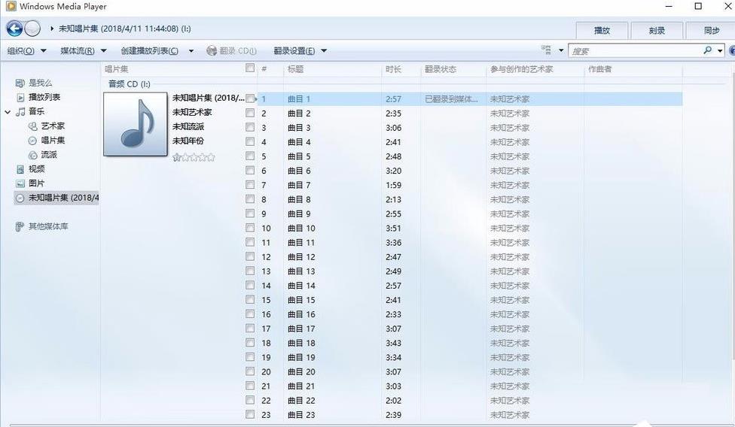Click the breadcrumb arrow before 未知唱片集
The width and height of the screenshot is (735, 427).
(x=51, y=29)
